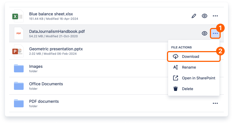Click the Office Documents folder icon

[x=19, y=86]
